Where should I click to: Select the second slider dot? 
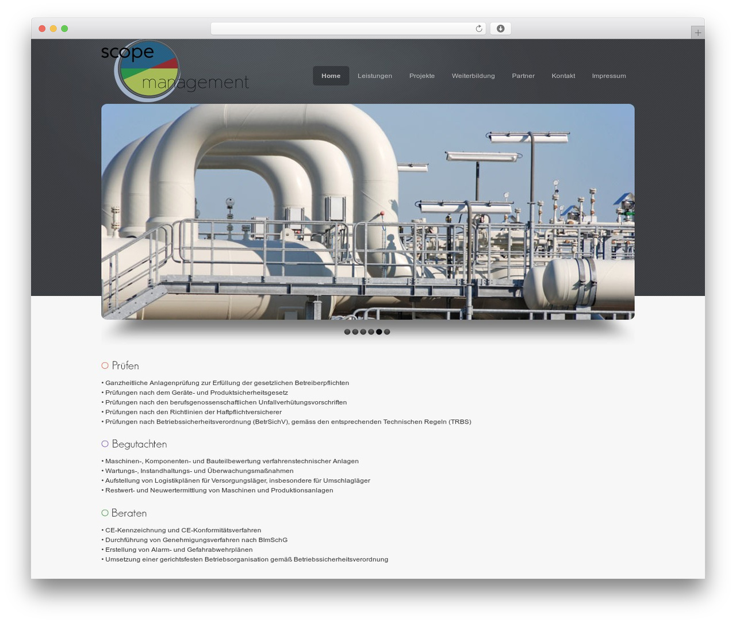(x=355, y=332)
